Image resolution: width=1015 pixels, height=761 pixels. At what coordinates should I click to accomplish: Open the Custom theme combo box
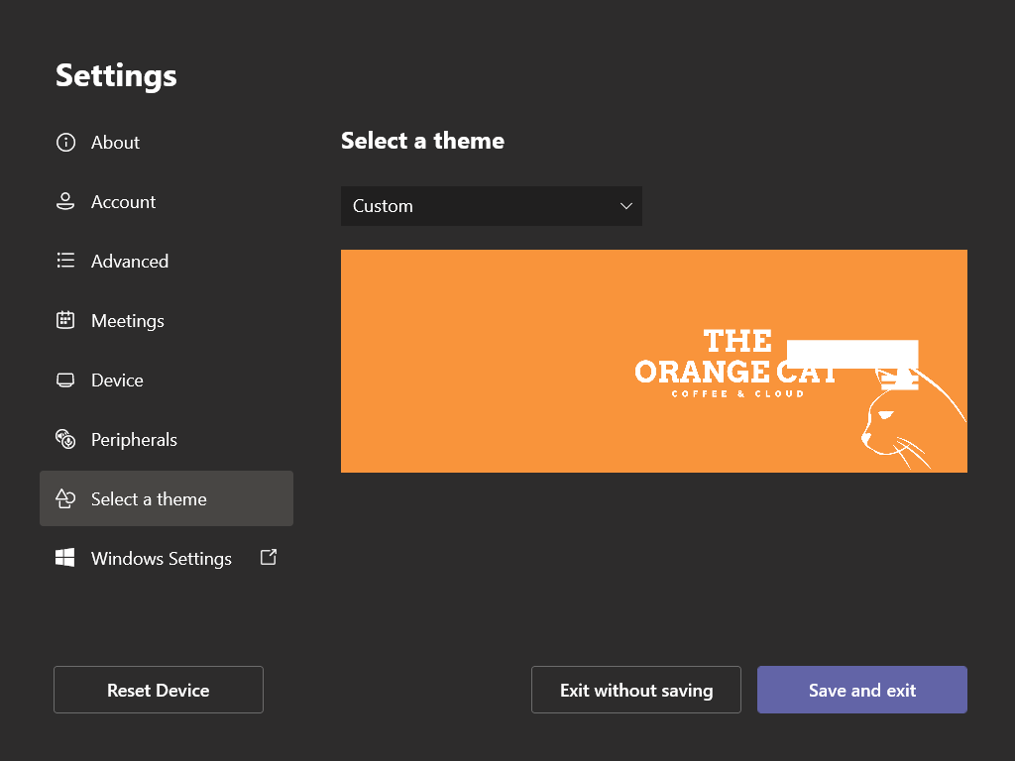[x=492, y=206]
